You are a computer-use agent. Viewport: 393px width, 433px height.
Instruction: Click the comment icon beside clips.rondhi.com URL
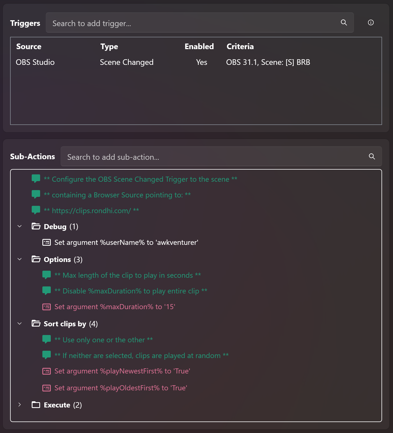pyautogui.click(x=36, y=210)
